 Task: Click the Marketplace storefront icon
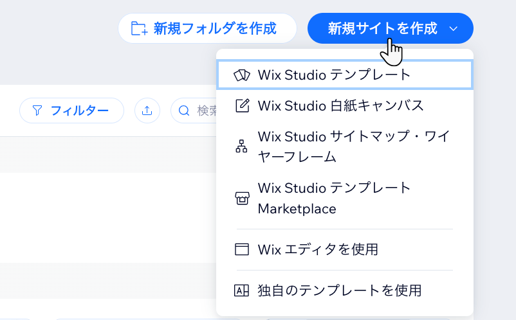click(242, 199)
